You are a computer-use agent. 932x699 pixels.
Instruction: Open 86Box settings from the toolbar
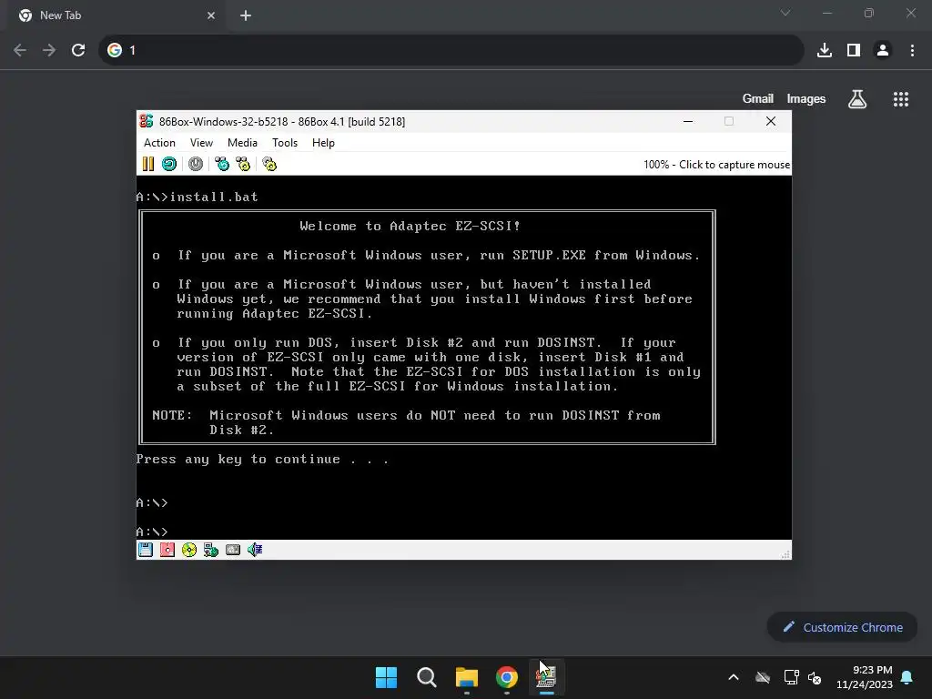click(269, 164)
